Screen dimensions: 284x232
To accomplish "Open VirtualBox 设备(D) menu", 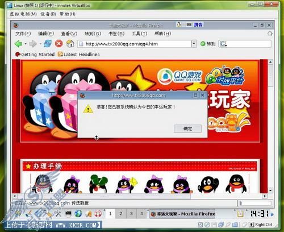I will (48, 14).
